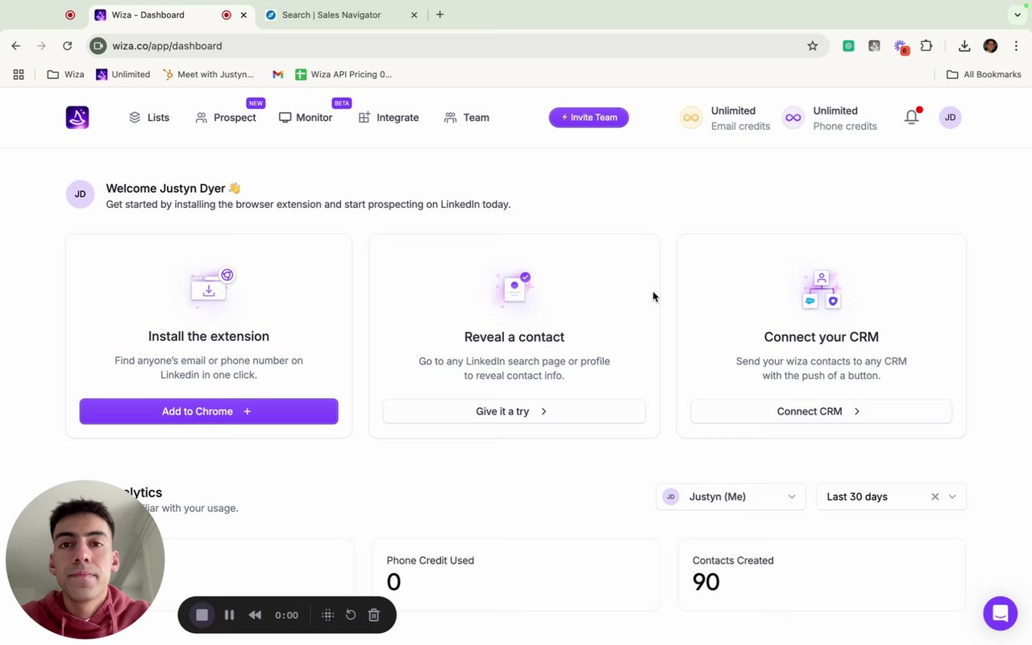
Task: Click the Contacts Created value 90
Action: tap(706, 582)
